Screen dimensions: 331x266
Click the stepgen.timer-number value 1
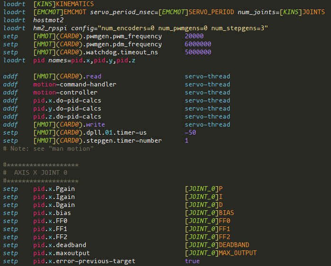click(187, 140)
